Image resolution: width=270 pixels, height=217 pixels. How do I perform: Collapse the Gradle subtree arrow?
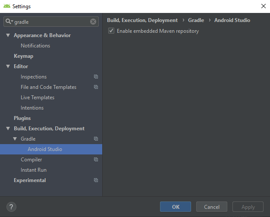coord(15,139)
